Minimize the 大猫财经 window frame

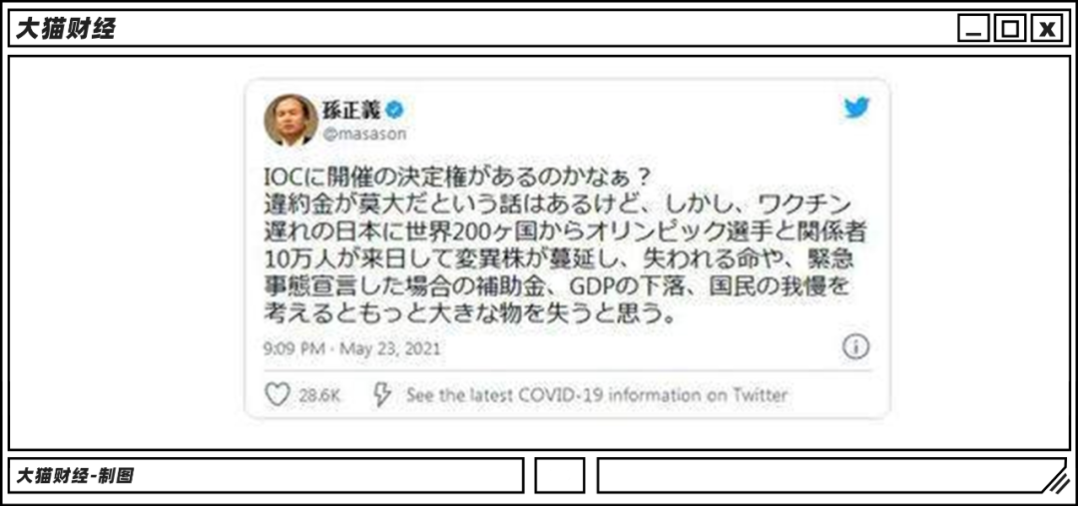click(974, 29)
